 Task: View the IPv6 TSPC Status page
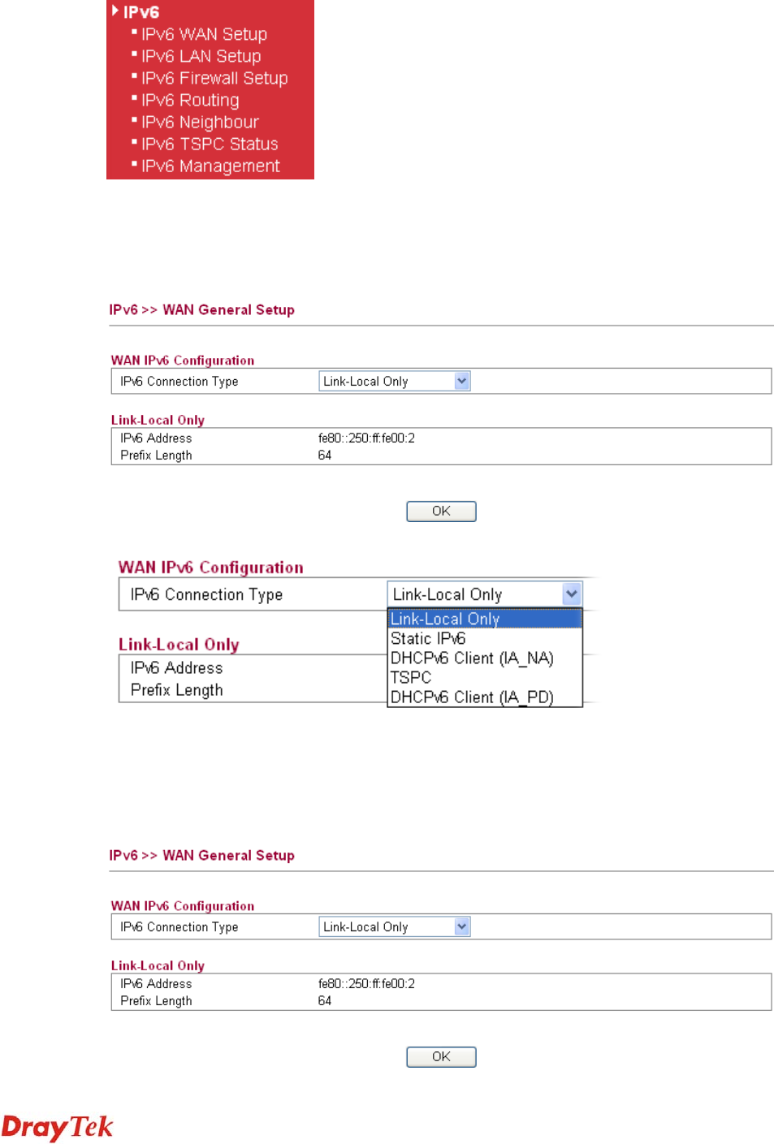[x=210, y=144]
